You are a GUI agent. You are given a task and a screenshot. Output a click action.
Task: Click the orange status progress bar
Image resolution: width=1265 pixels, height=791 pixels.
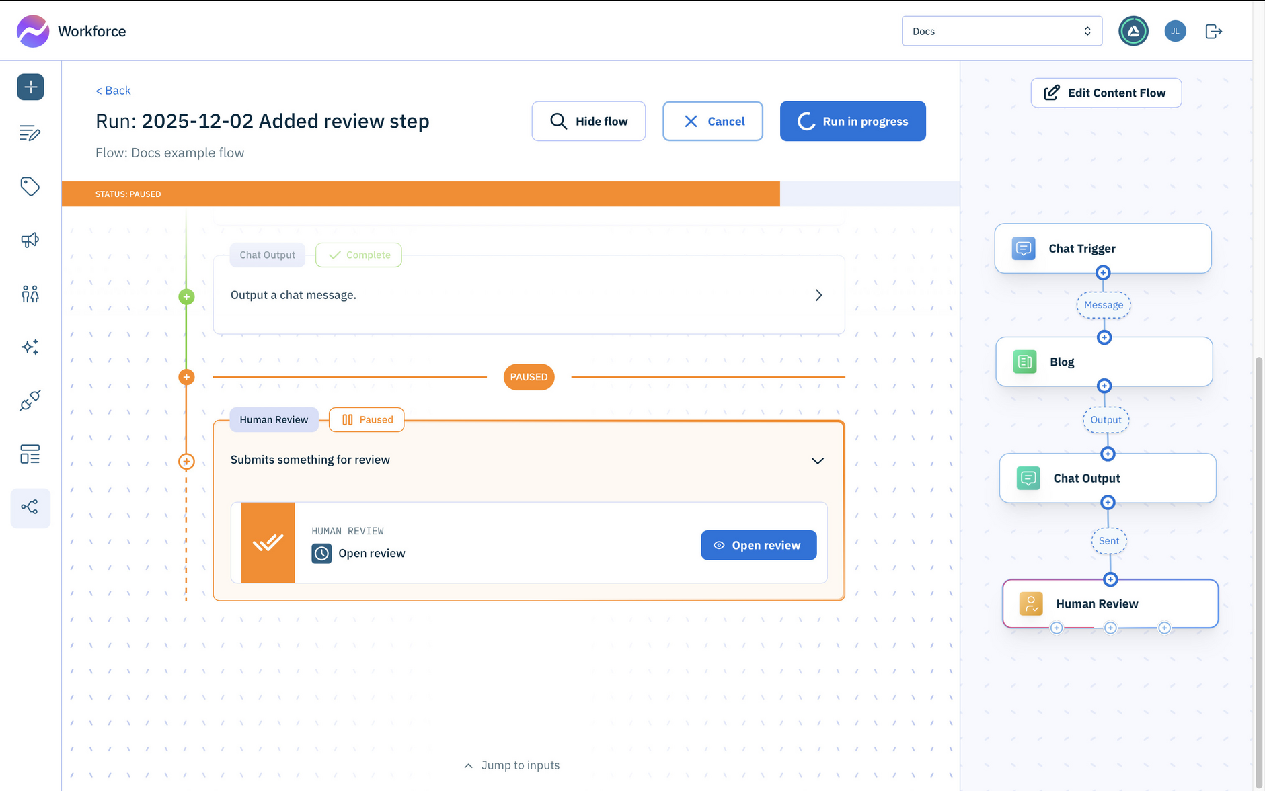click(420, 194)
